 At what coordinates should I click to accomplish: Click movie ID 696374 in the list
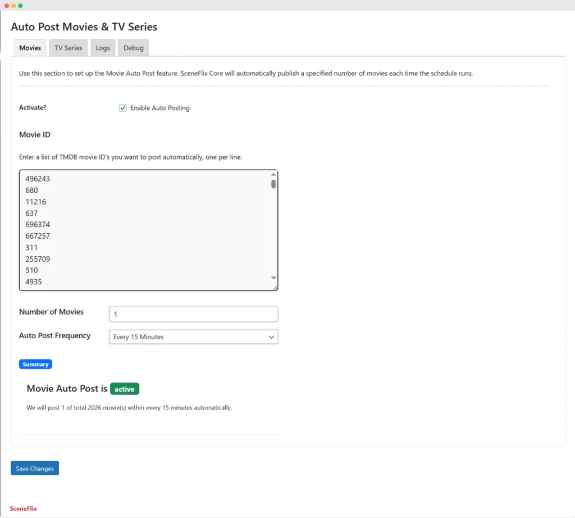click(38, 225)
